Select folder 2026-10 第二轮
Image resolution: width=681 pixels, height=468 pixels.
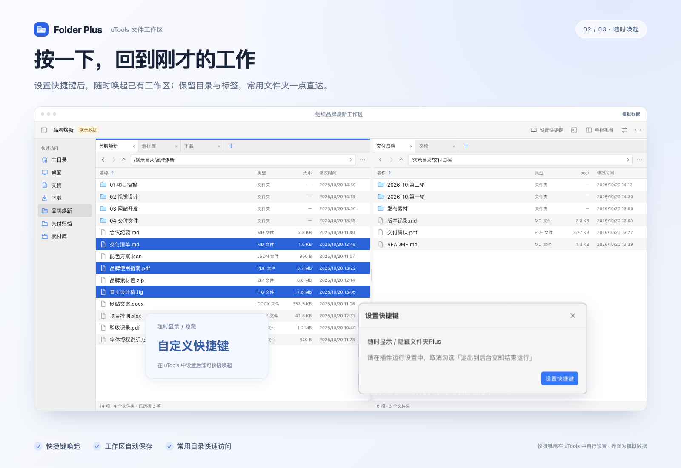510,185
